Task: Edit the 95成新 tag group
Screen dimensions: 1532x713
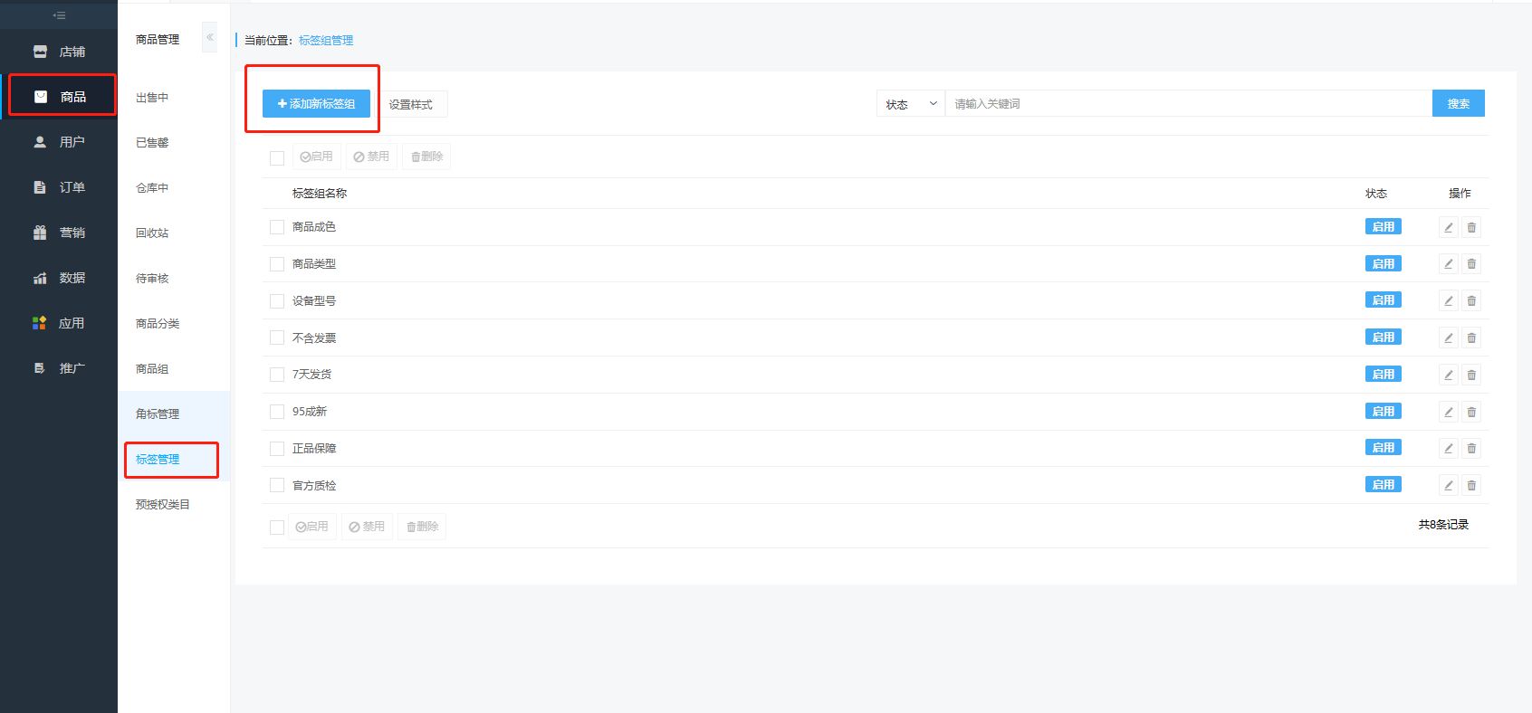Action: point(1449,412)
